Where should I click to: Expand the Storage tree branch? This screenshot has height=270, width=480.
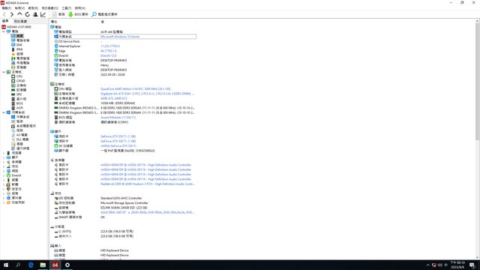[4, 166]
